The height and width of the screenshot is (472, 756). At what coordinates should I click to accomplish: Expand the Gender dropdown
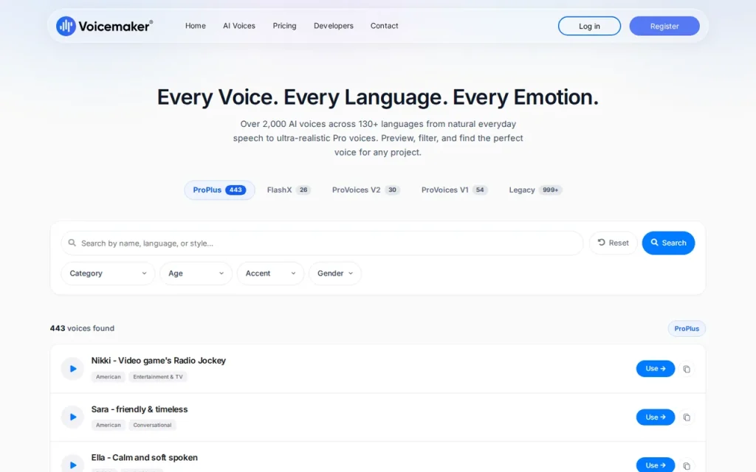pos(335,274)
